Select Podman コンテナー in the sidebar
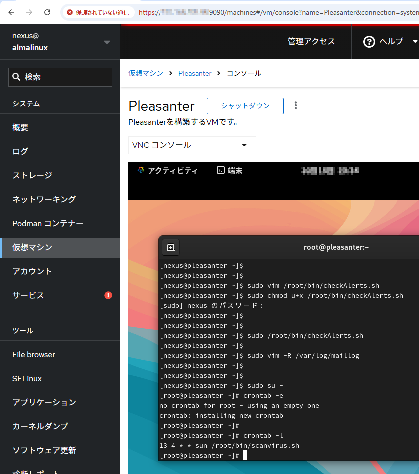The image size is (419, 474). click(x=48, y=223)
